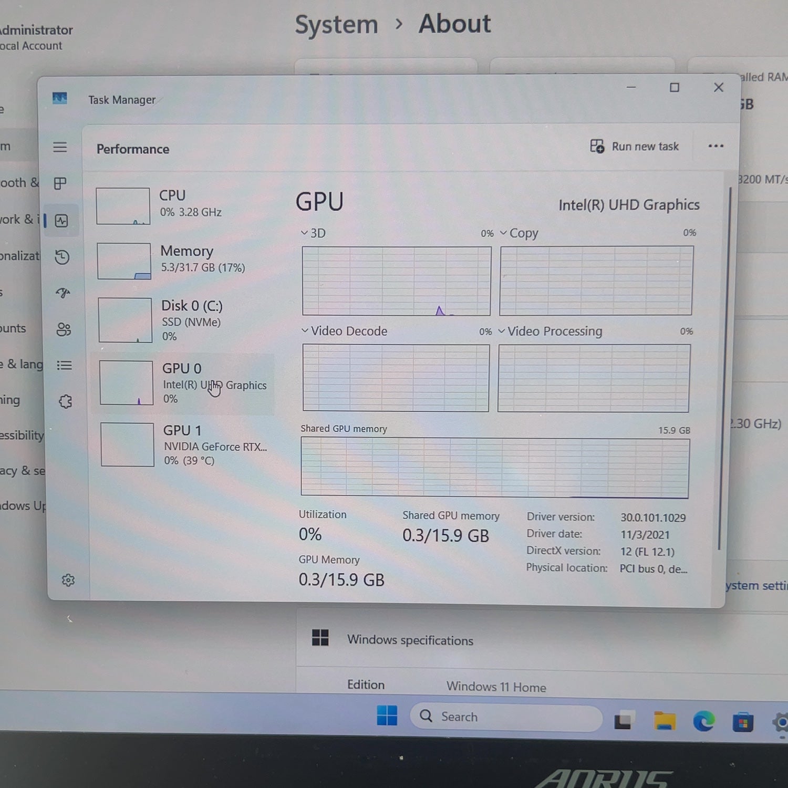The height and width of the screenshot is (788, 788).
Task: Launch Microsoft Edge from the taskbar
Action: point(704,721)
